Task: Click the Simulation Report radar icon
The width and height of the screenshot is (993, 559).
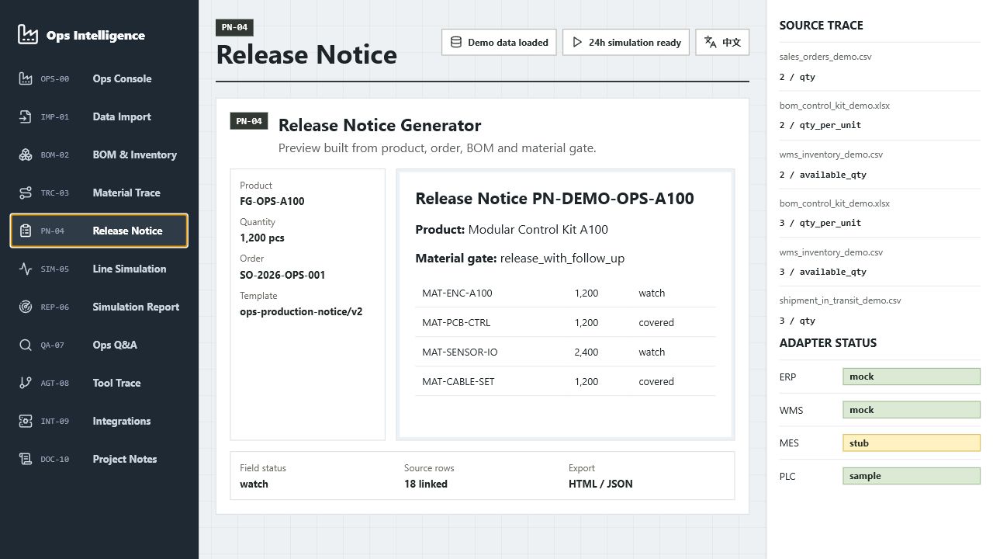Action: coord(26,307)
